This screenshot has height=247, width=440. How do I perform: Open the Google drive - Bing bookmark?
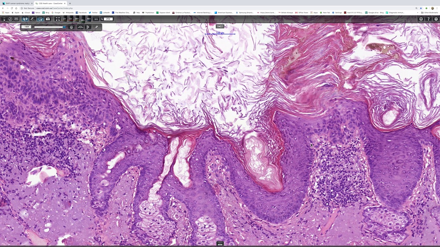point(374,13)
